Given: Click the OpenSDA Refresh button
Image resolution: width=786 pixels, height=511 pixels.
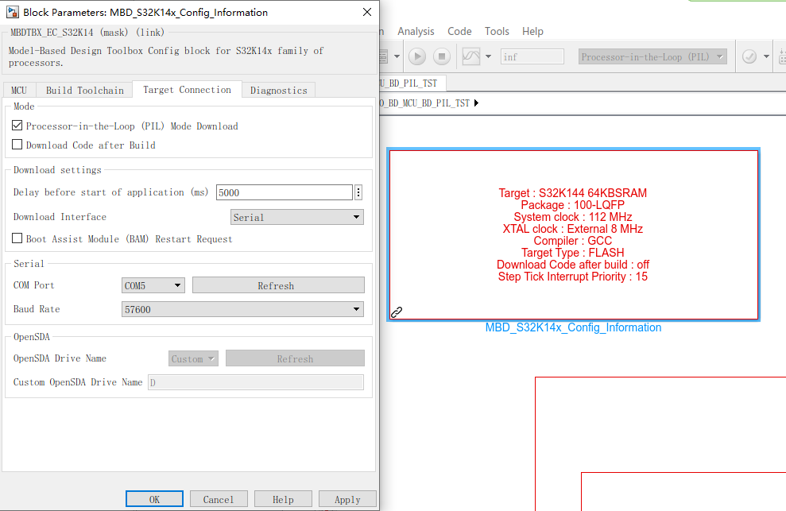Looking at the screenshot, I should [x=295, y=358].
